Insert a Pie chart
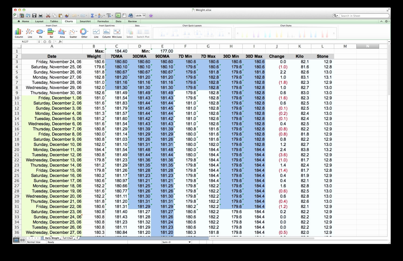This screenshot has width=403, height=261. click(x=40, y=32)
